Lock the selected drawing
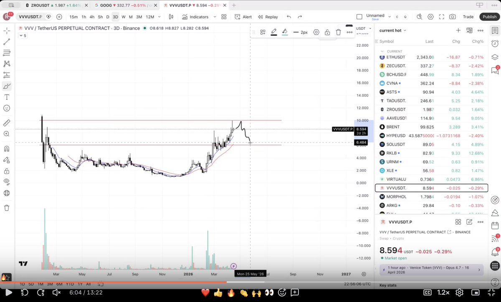This screenshot has height=302, width=501. [x=327, y=32]
